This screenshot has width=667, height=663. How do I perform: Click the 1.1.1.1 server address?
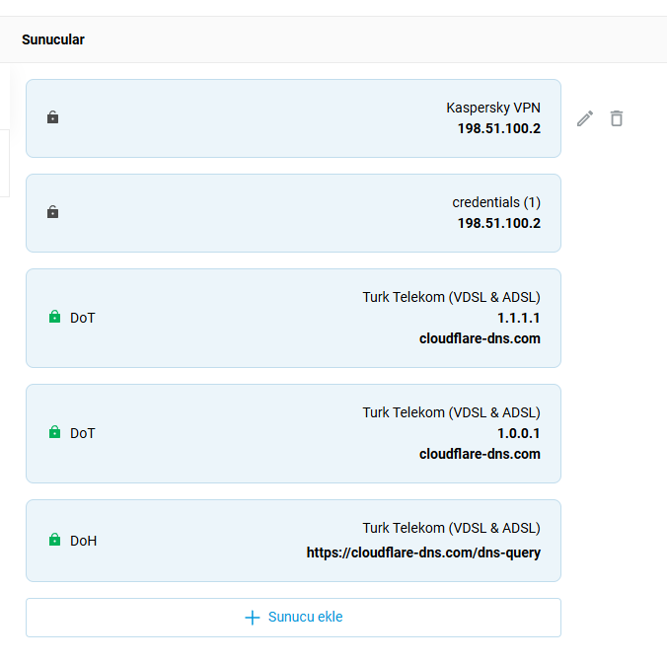coord(519,318)
